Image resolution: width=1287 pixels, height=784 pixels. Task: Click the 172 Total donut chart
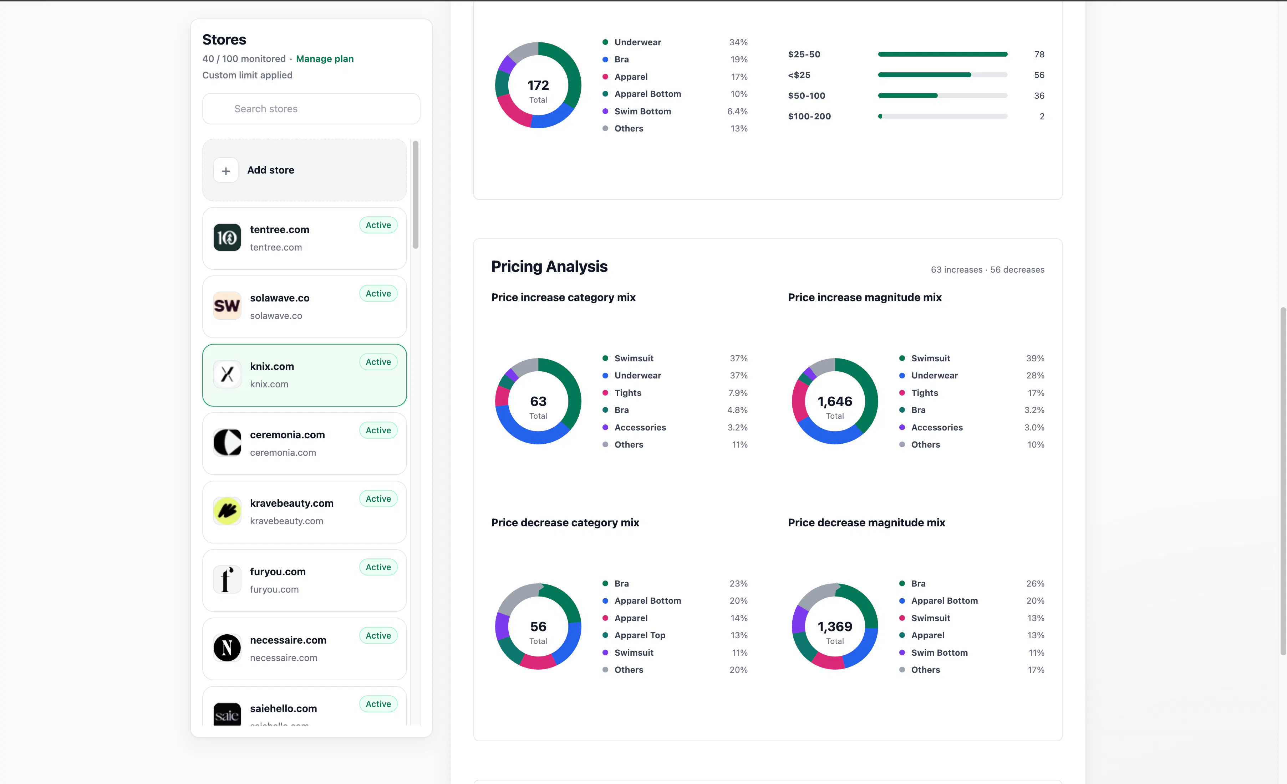pyautogui.click(x=538, y=85)
